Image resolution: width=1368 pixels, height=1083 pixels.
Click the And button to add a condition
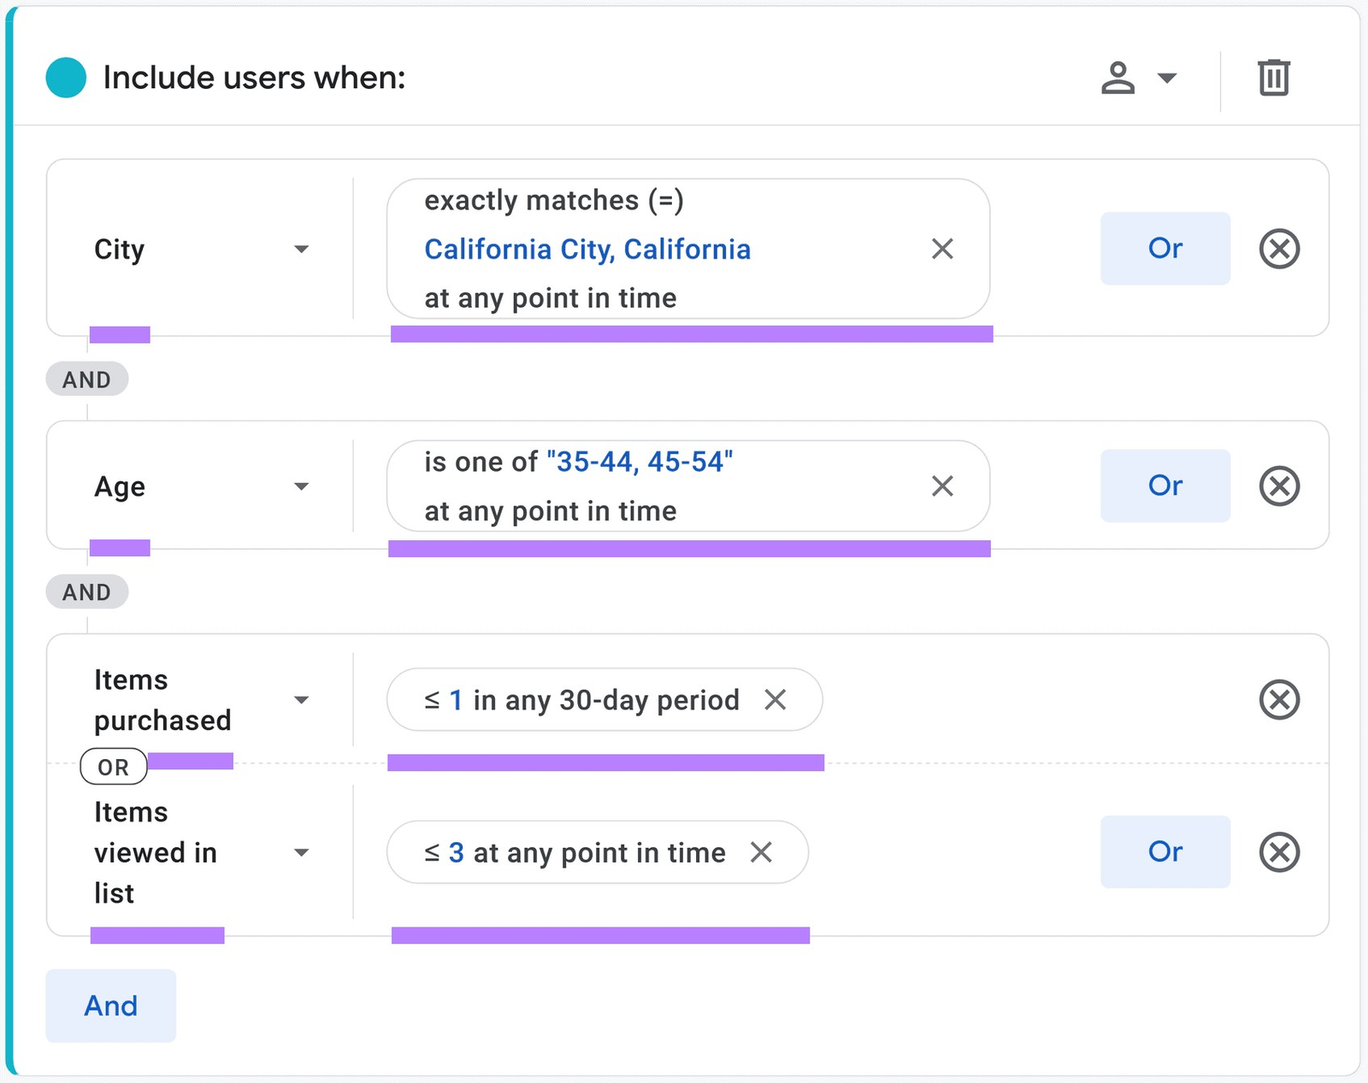point(110,1006)
